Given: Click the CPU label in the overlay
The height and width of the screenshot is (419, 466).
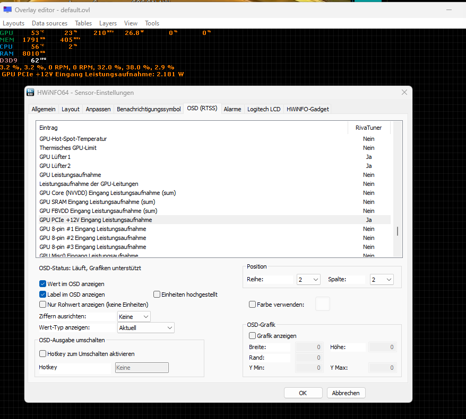Looking at the screenshot, I should coord(6,47).
